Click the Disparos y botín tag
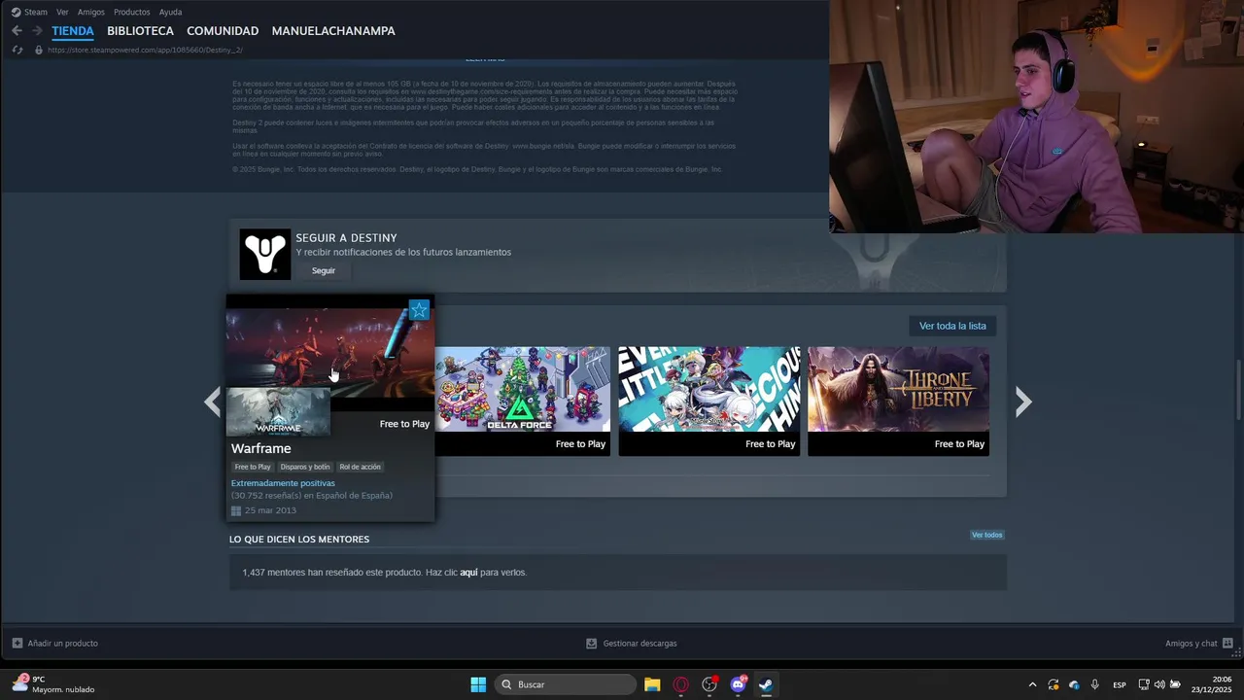The width and height of the screenshot is (1244, 700). click(x=305, y=467)
